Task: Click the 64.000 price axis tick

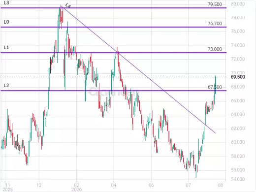Action: [238, 114]
